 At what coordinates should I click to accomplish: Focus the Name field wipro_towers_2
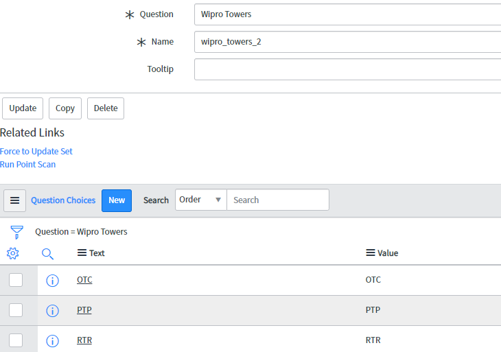[348, 42]
